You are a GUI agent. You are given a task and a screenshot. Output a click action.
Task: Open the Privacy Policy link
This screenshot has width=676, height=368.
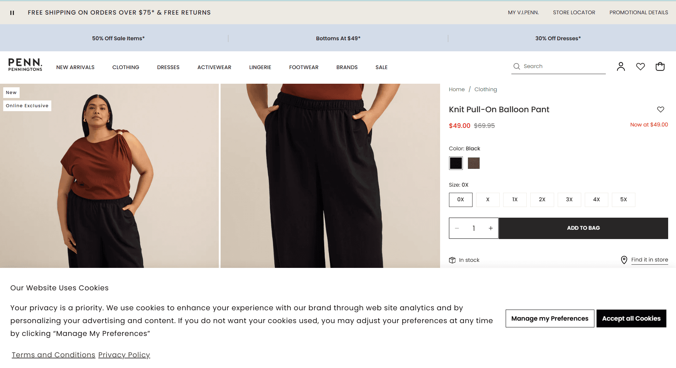[124, 354]
